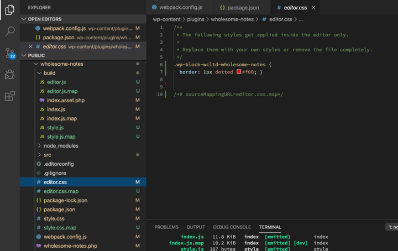Open style.css.map file

coord(83,228)
